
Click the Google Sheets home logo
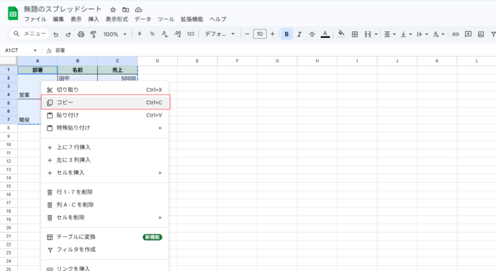point(13,14)
